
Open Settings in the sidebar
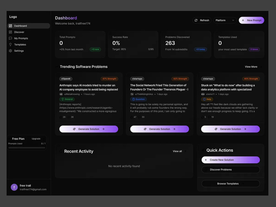click(29, 51)
